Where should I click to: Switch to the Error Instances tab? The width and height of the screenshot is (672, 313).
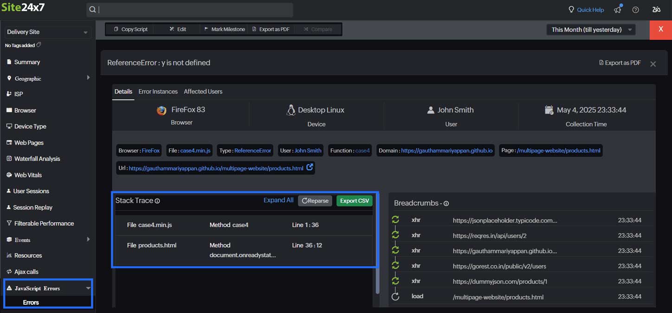pos(158,91)
